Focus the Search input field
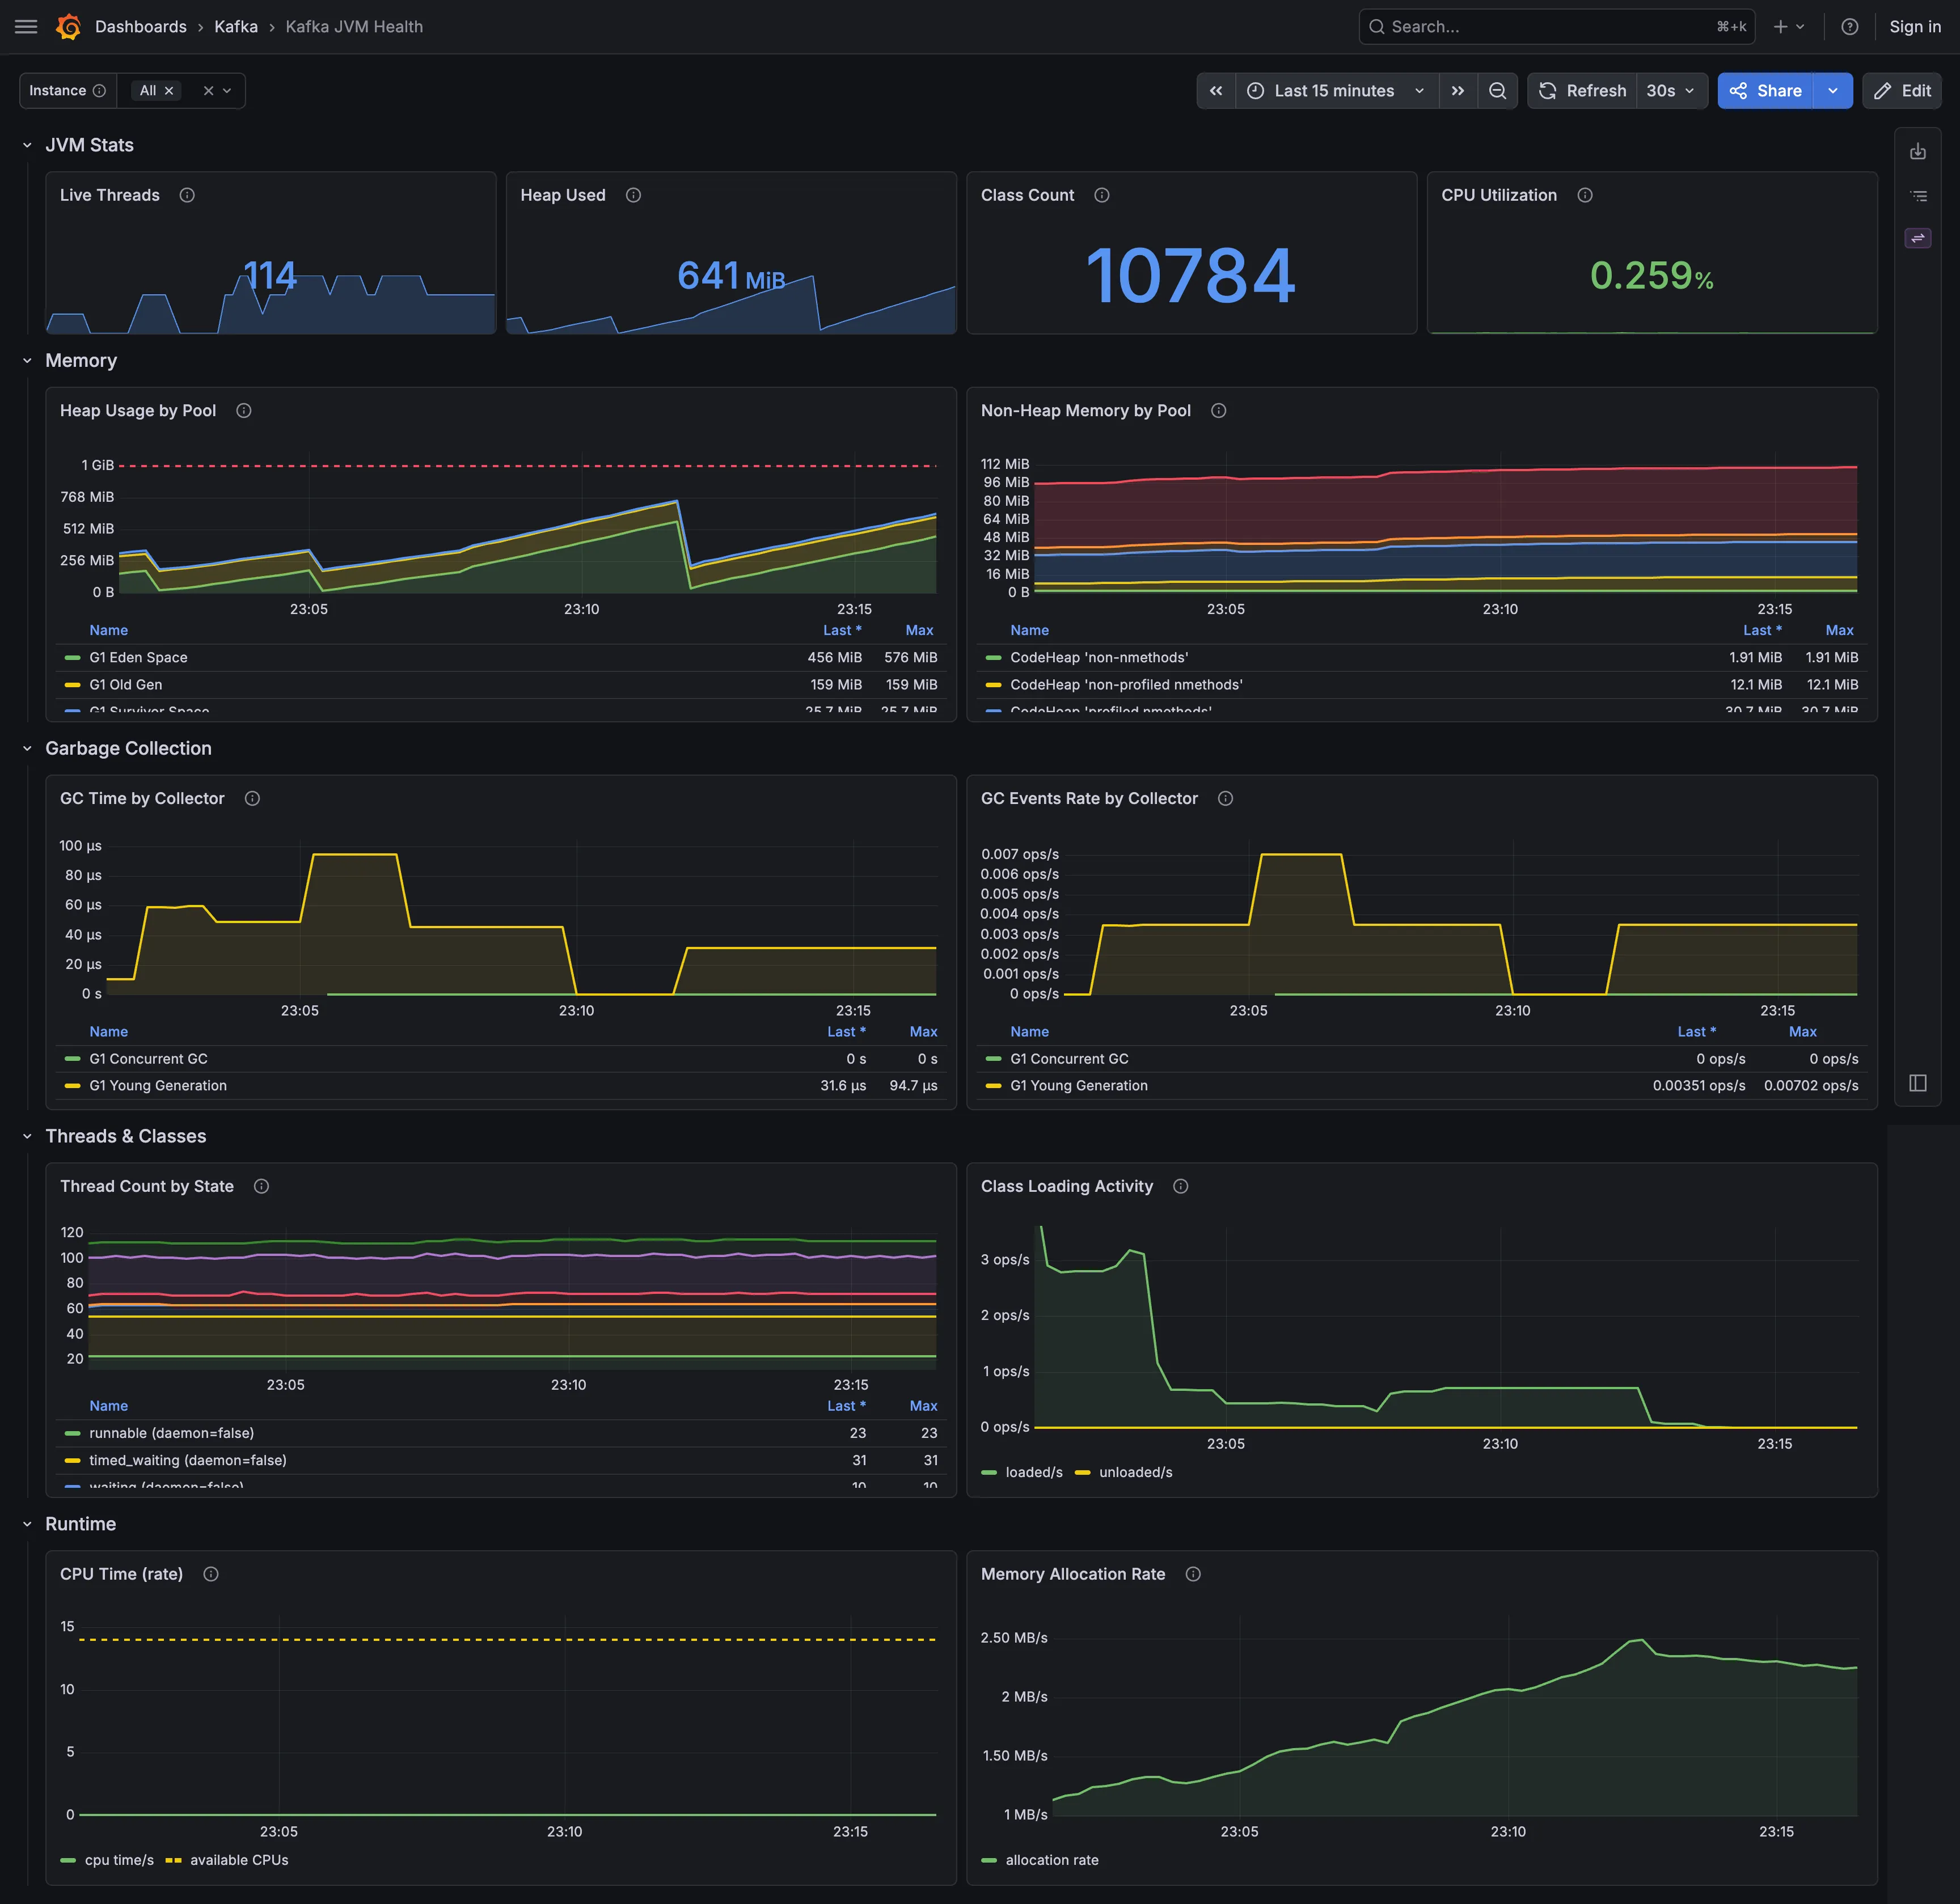Viewport: 1960px width, 1904px height. (1556, 27)
